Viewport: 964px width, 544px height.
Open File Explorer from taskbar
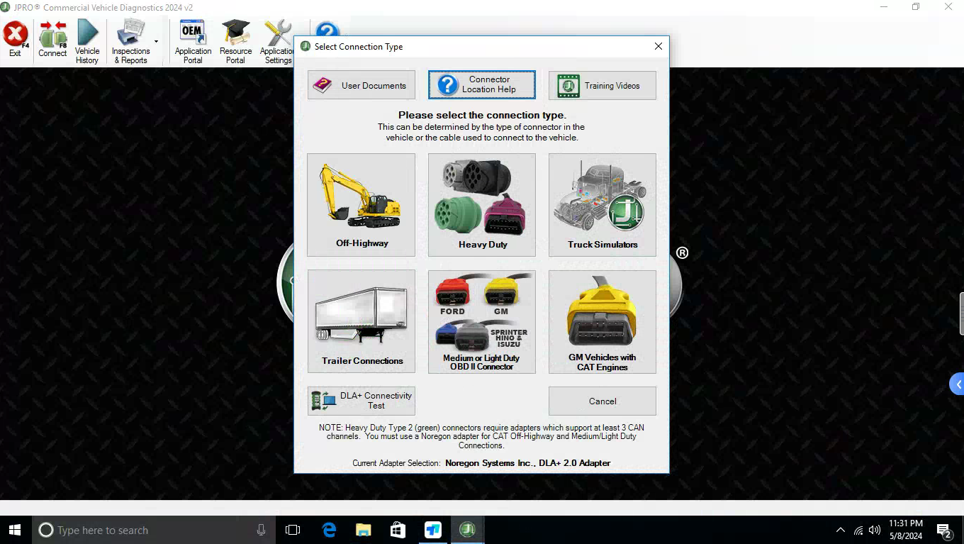(364, 530)
